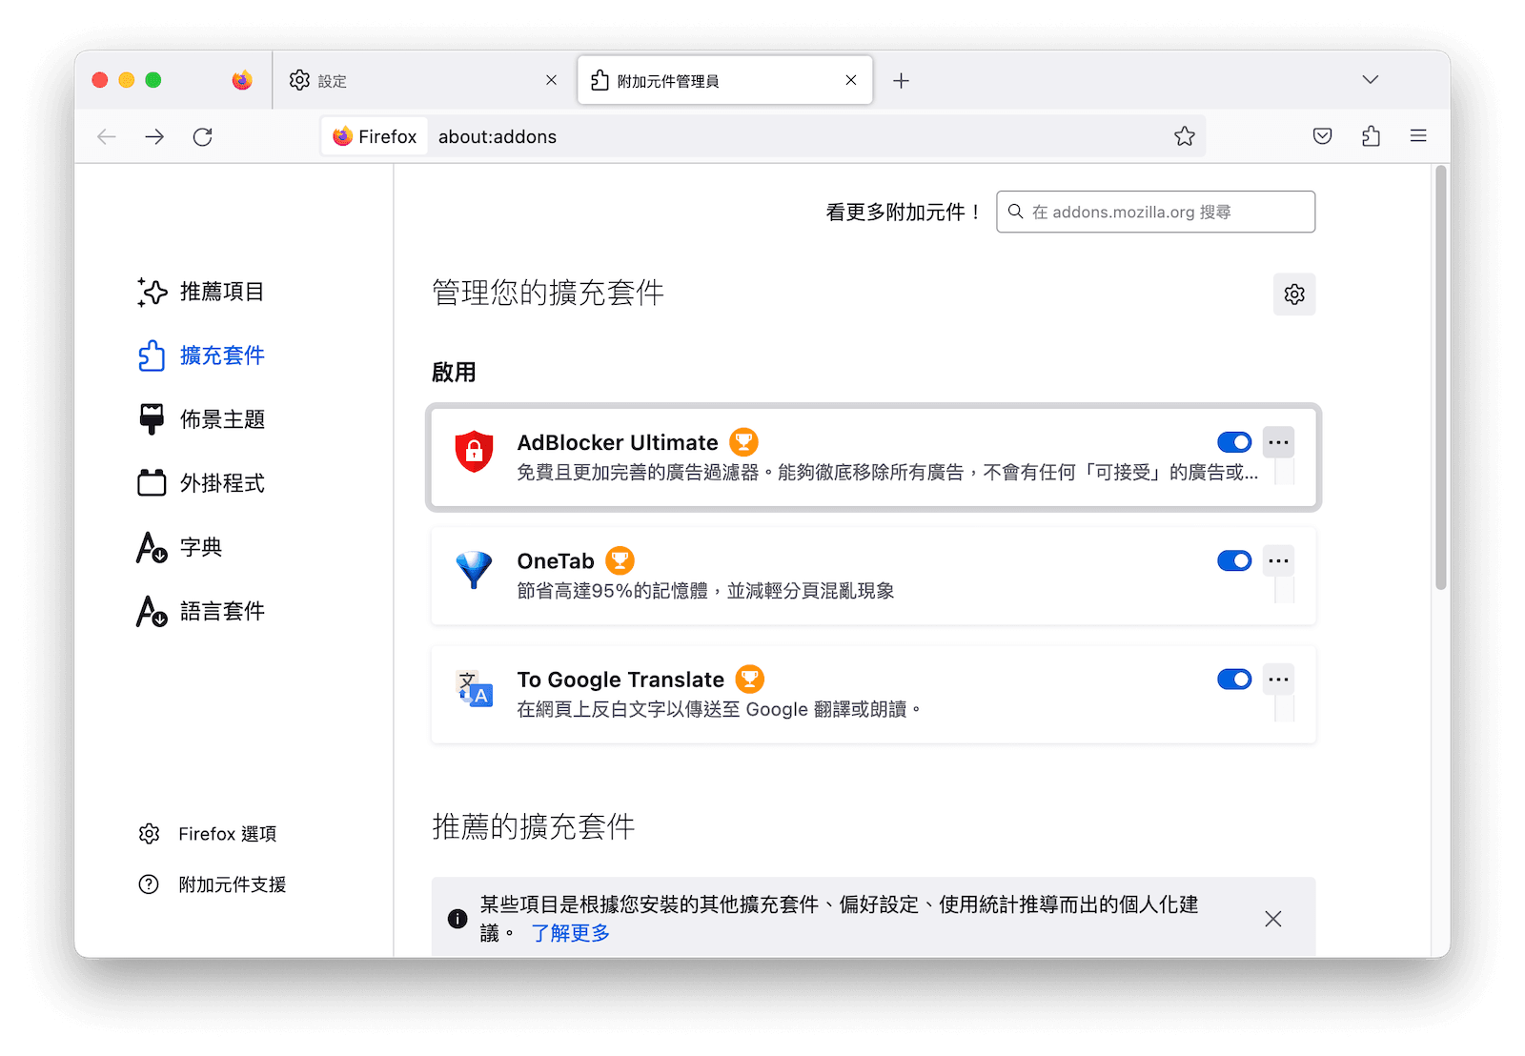Close the 設定 tab
The height and width of the screenshot is (1056, 1525).
pyautogui.click(x=551, y=80)
